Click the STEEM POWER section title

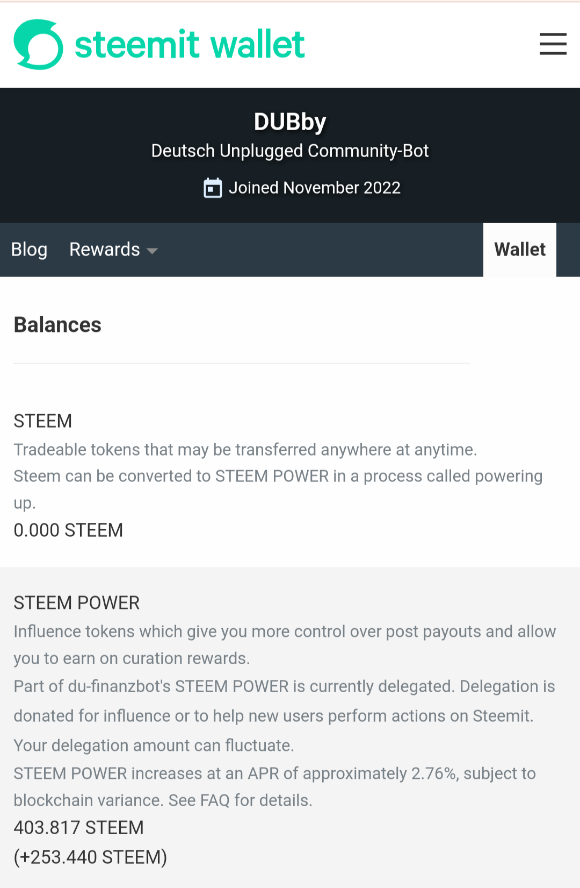76,603
